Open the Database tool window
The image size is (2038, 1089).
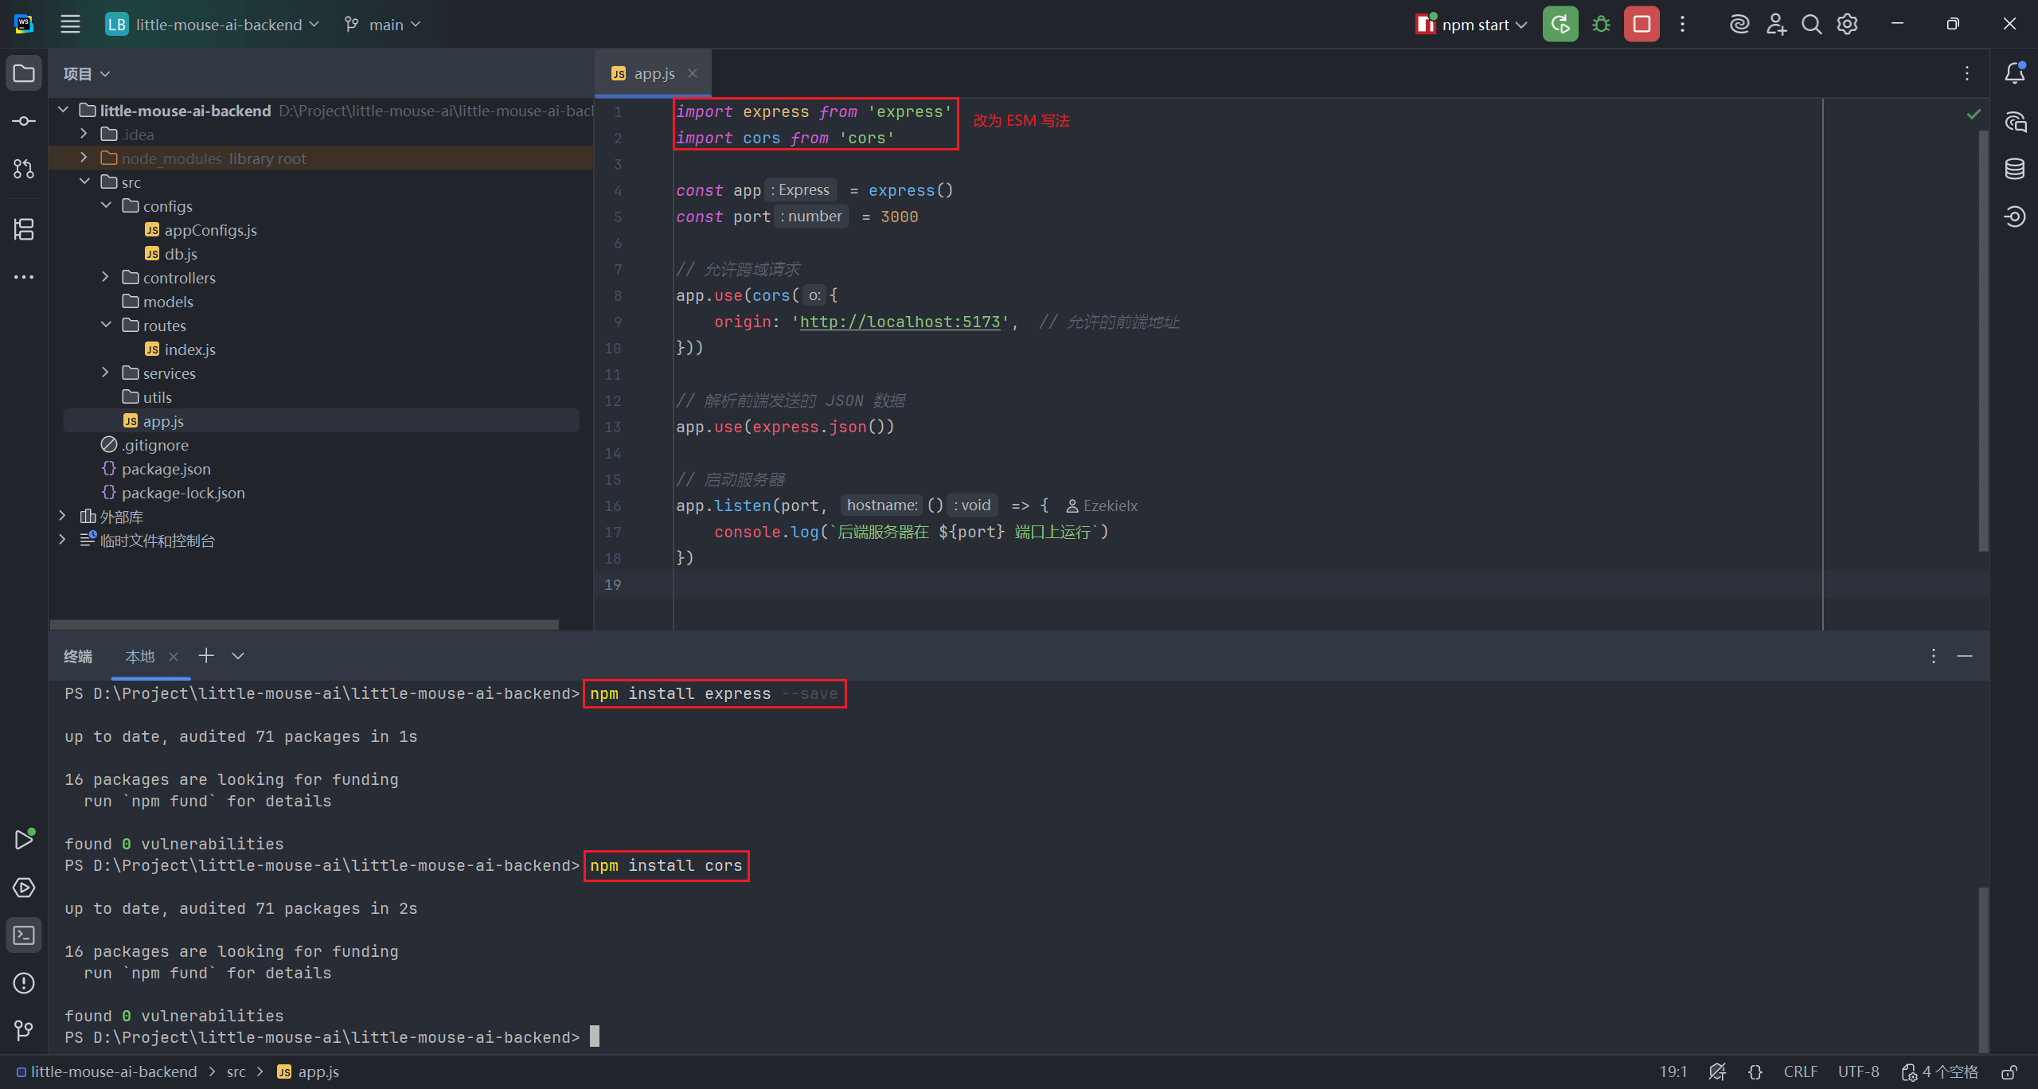click(x=2015, y=169)
